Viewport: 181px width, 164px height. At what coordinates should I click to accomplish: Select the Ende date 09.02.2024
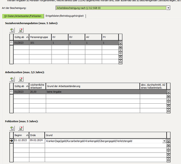(x=37, y=140)
